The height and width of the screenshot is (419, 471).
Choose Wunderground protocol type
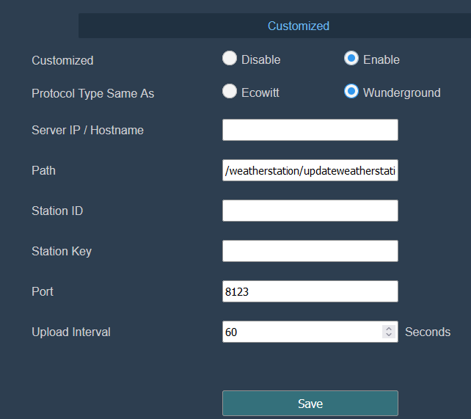[x=351, y=92]
